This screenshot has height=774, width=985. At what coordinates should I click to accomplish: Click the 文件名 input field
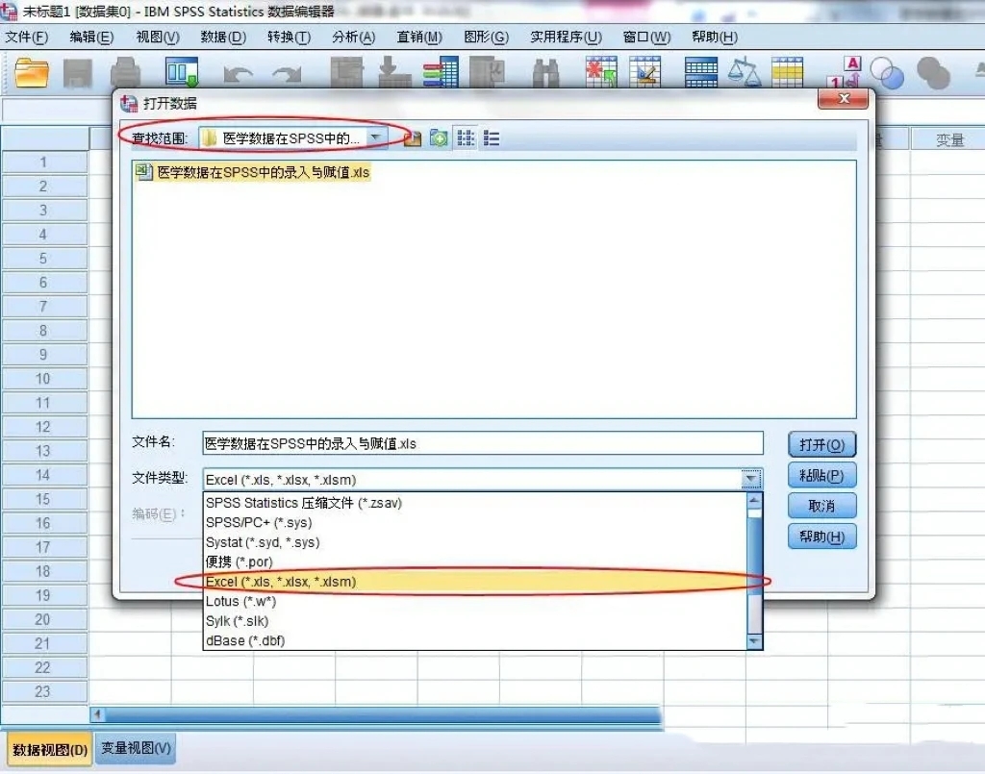pos(483,443)
